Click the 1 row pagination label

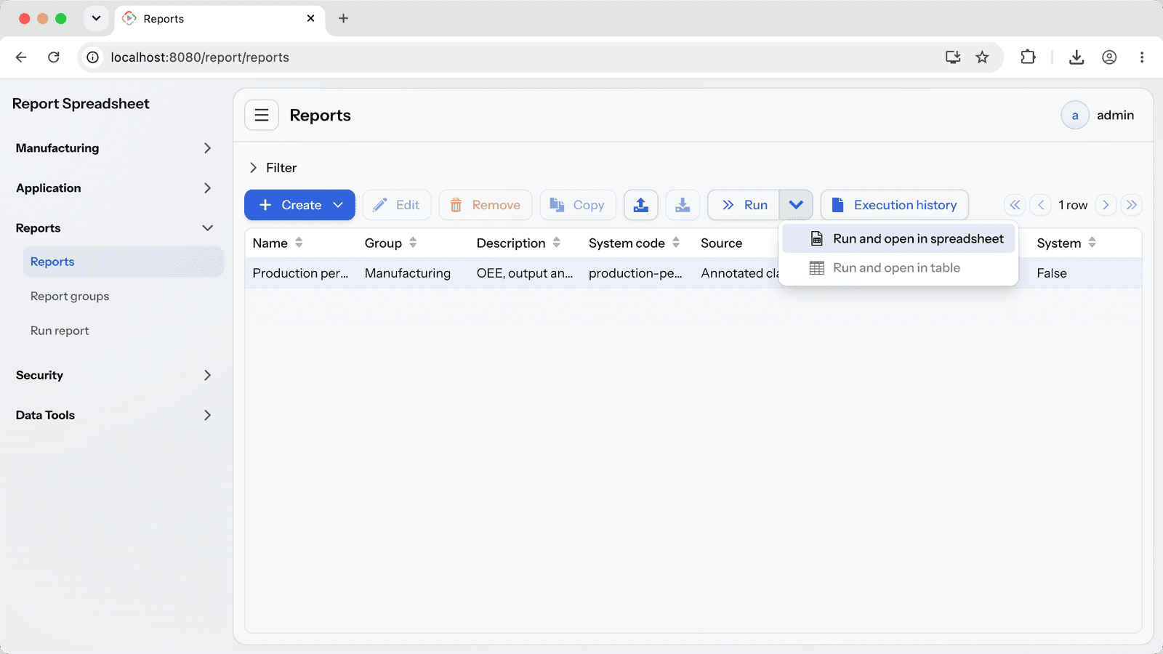pyautogui.click(x=1073, y=205)
